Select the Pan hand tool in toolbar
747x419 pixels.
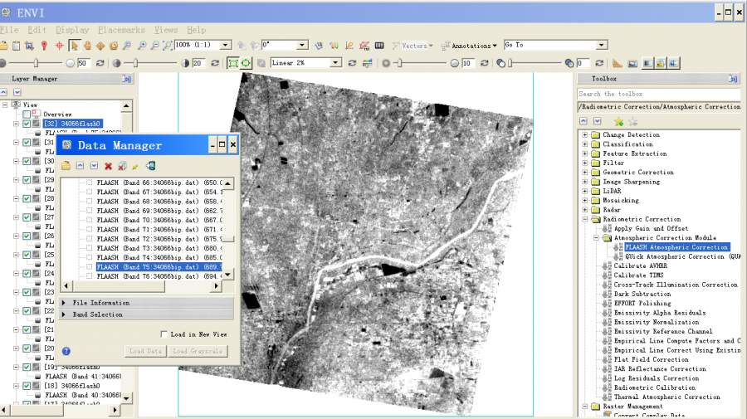(87, 46)
